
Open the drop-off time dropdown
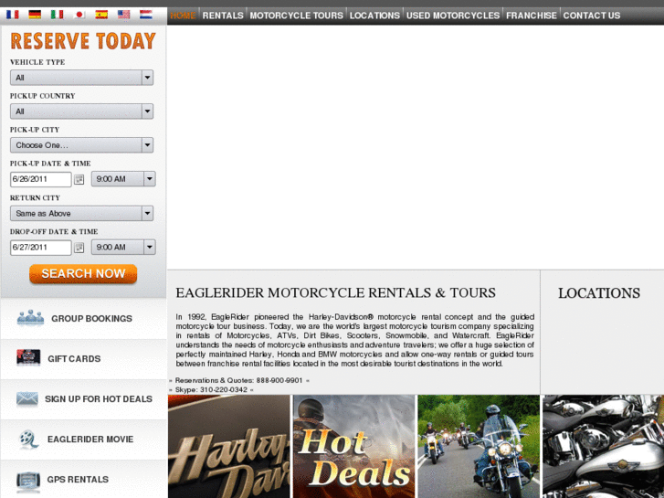click(123, 247)
